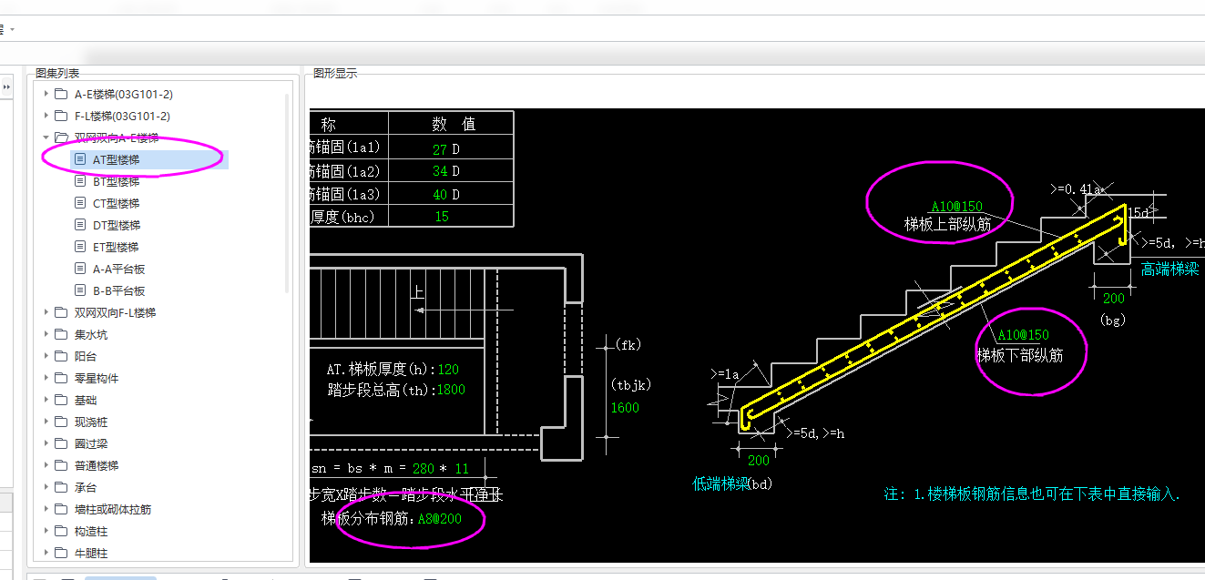Expand the 基础 folder arrow

46,400
